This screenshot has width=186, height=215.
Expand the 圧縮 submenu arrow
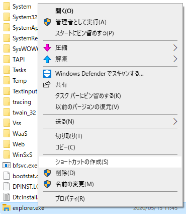175,48
